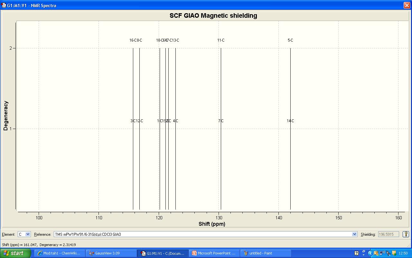Click the 100 tick label on shift axis
Viewport: 412px width, 258px height.
pos(39,218)
